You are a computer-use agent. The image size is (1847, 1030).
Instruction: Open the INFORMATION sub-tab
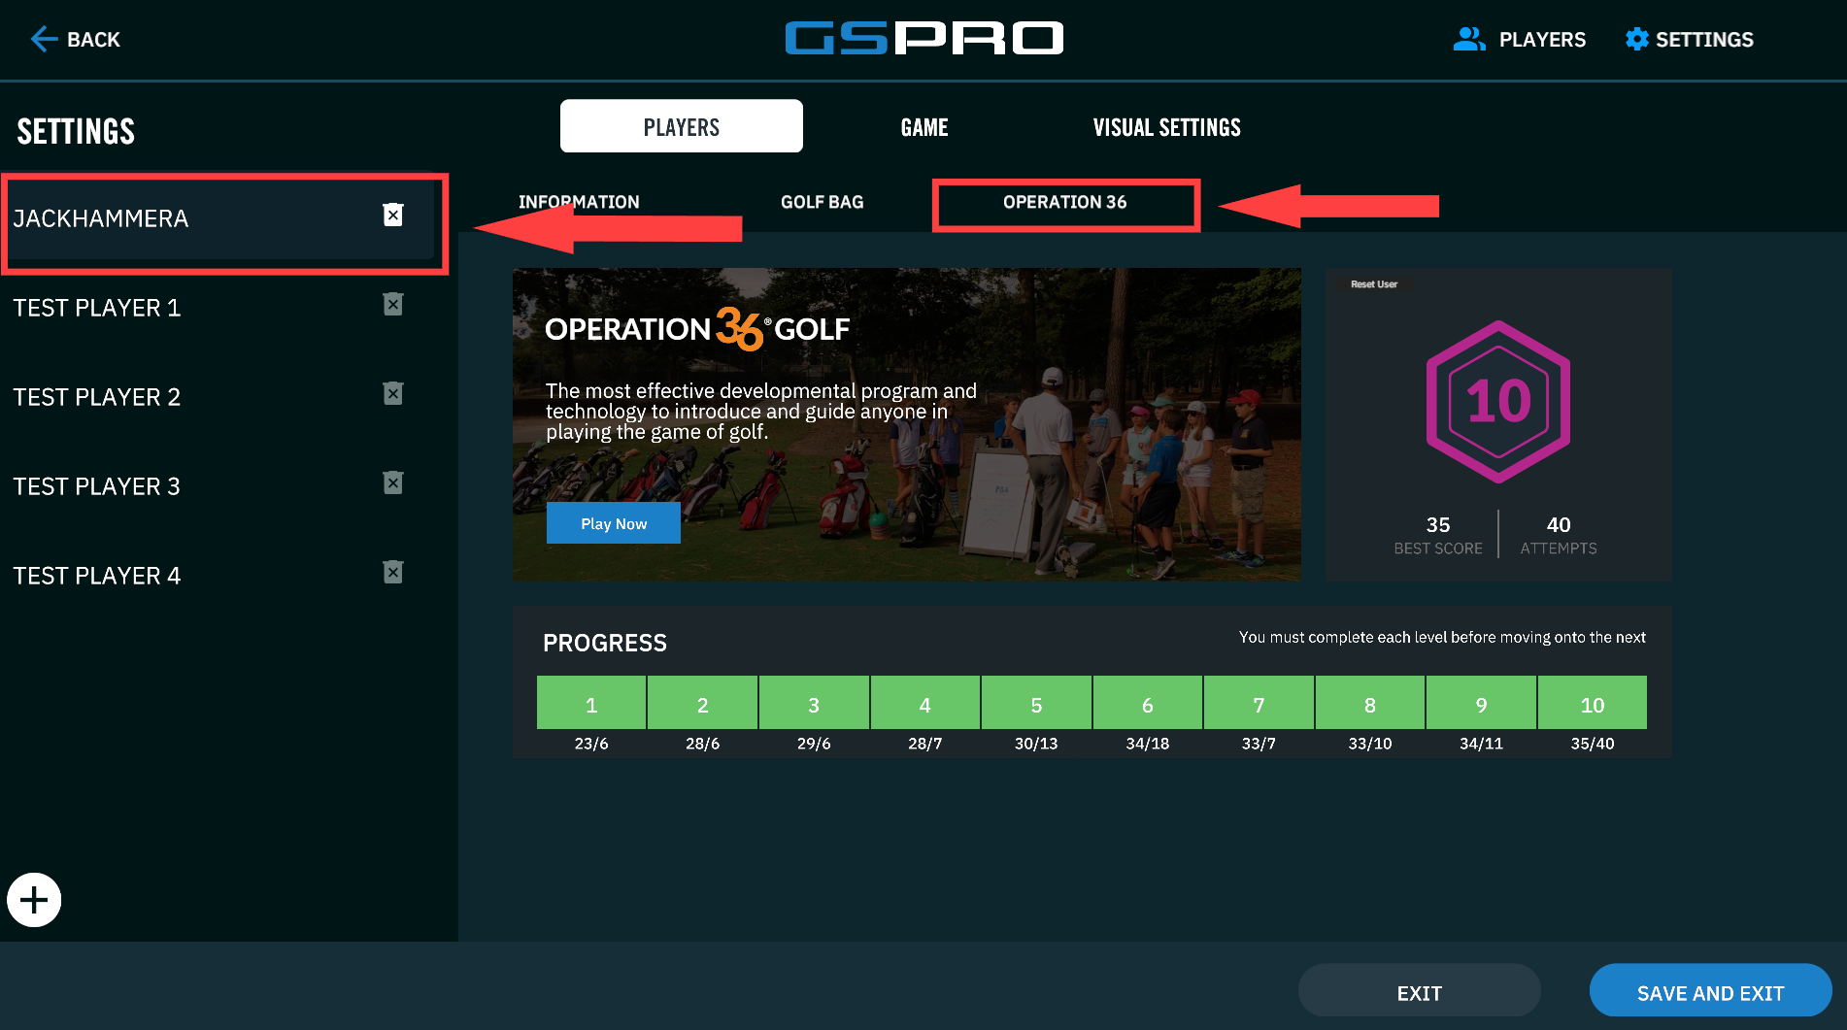pos(579,202)
